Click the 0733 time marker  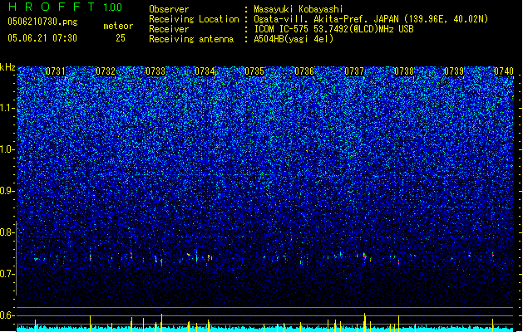click(155, 71)
